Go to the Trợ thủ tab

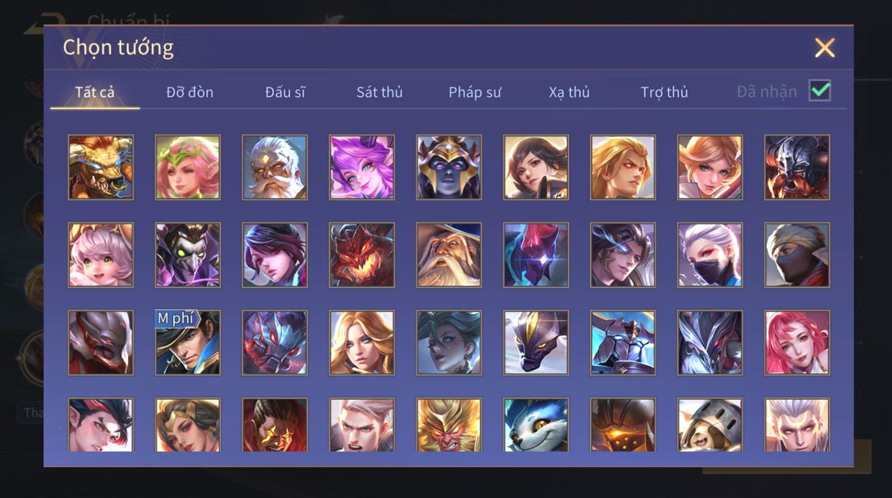pos(664,92)
